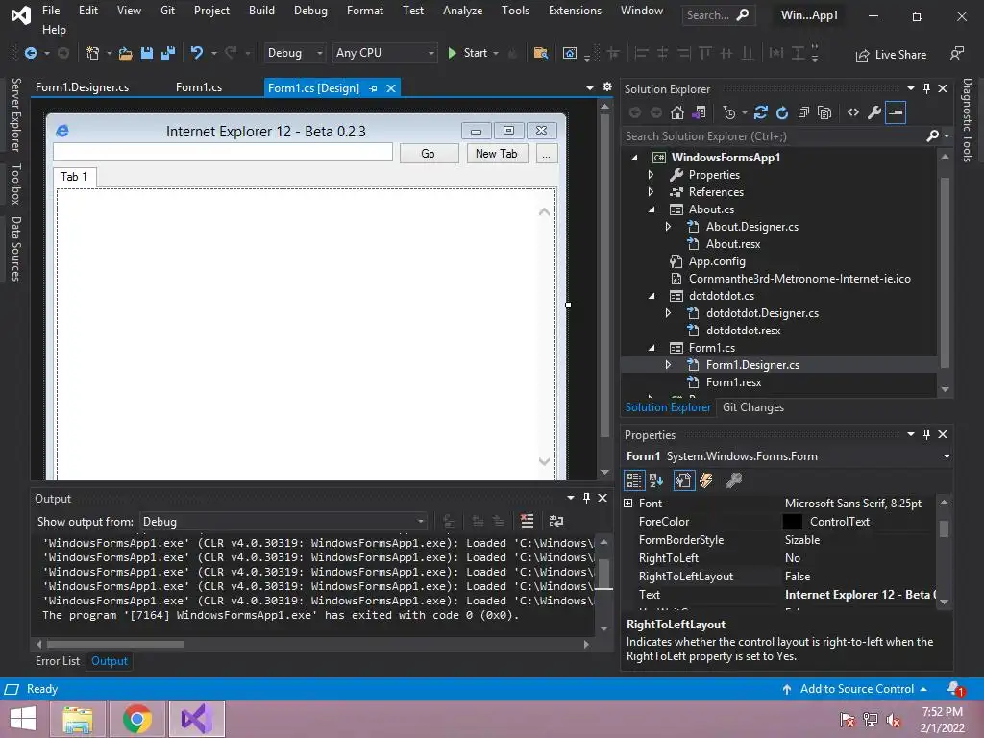Click Add to Source Control
Image resolution: width=984 pixels, height=738 pixels.
click(854, 689)
